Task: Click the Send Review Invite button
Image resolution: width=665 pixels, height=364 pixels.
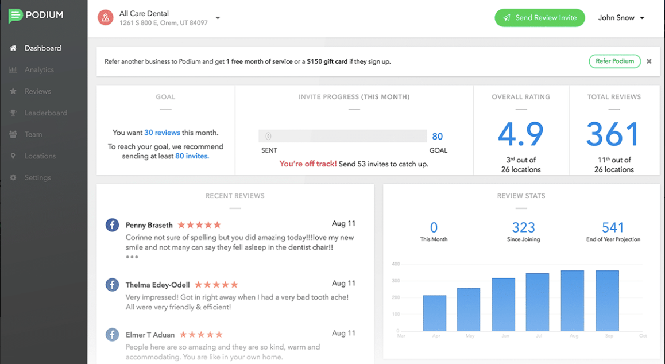Action: pos(539,18)
